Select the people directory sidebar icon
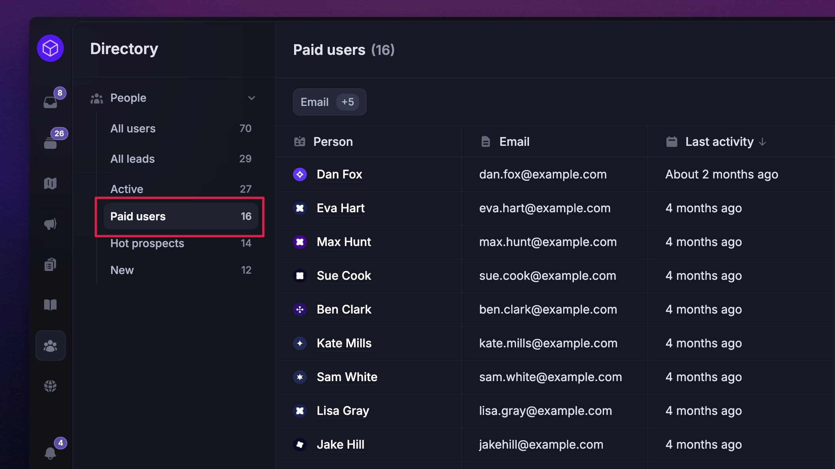 tap(50, 346)
